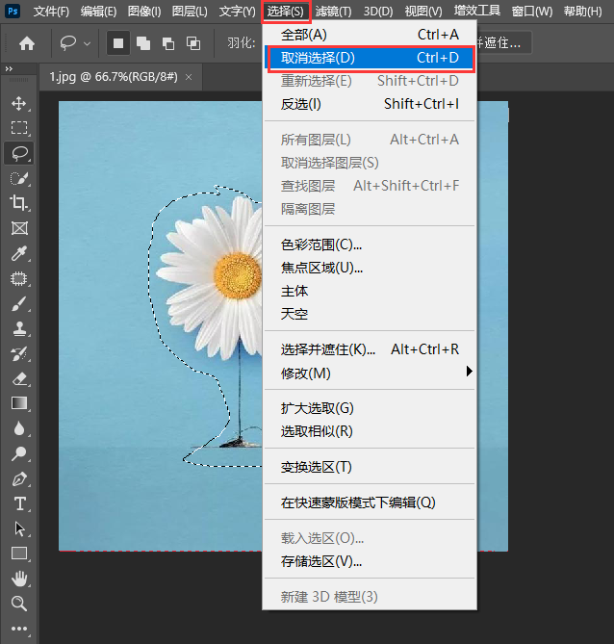Choose 在快速蒙版模式下编辑(Q)
Screen dimensions: 614x644
click(x=370, y=502)
